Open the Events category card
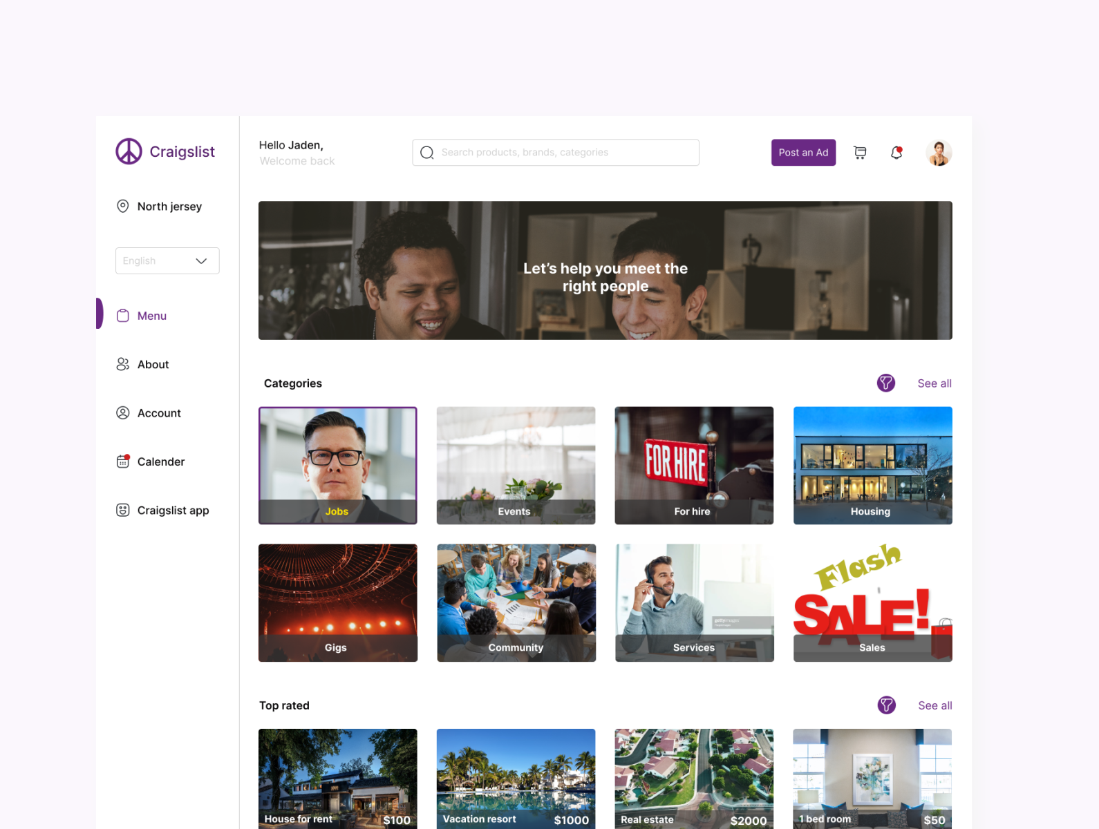The image size is (1099, 829). click(x=516, y=466)
